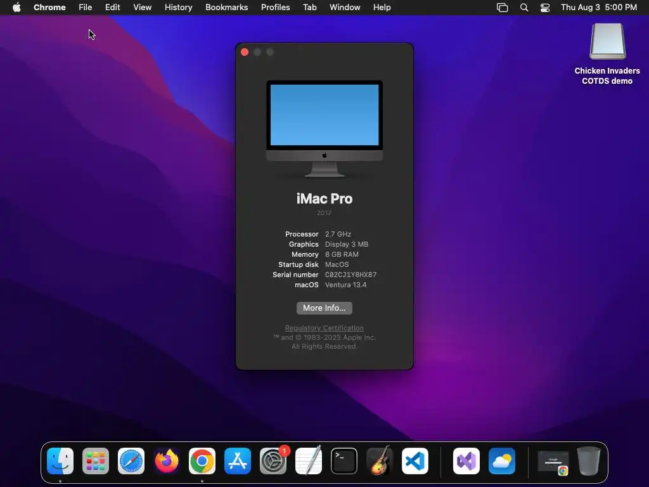Open the Weather app from the Dock
This screenshot has width=649, height=487.
click(x=502, y=461)
